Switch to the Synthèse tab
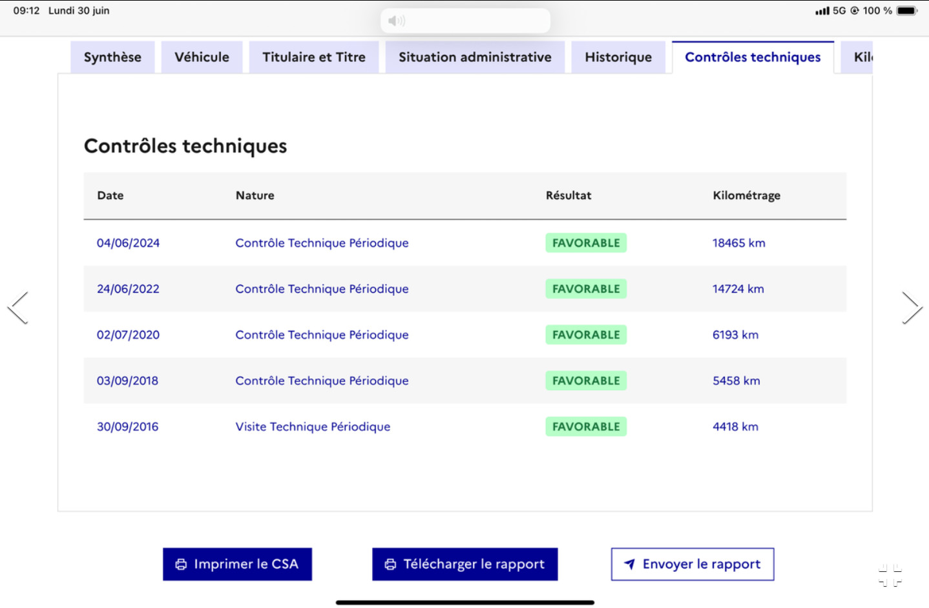The image size is (929, 608). (x=112, y=57)
